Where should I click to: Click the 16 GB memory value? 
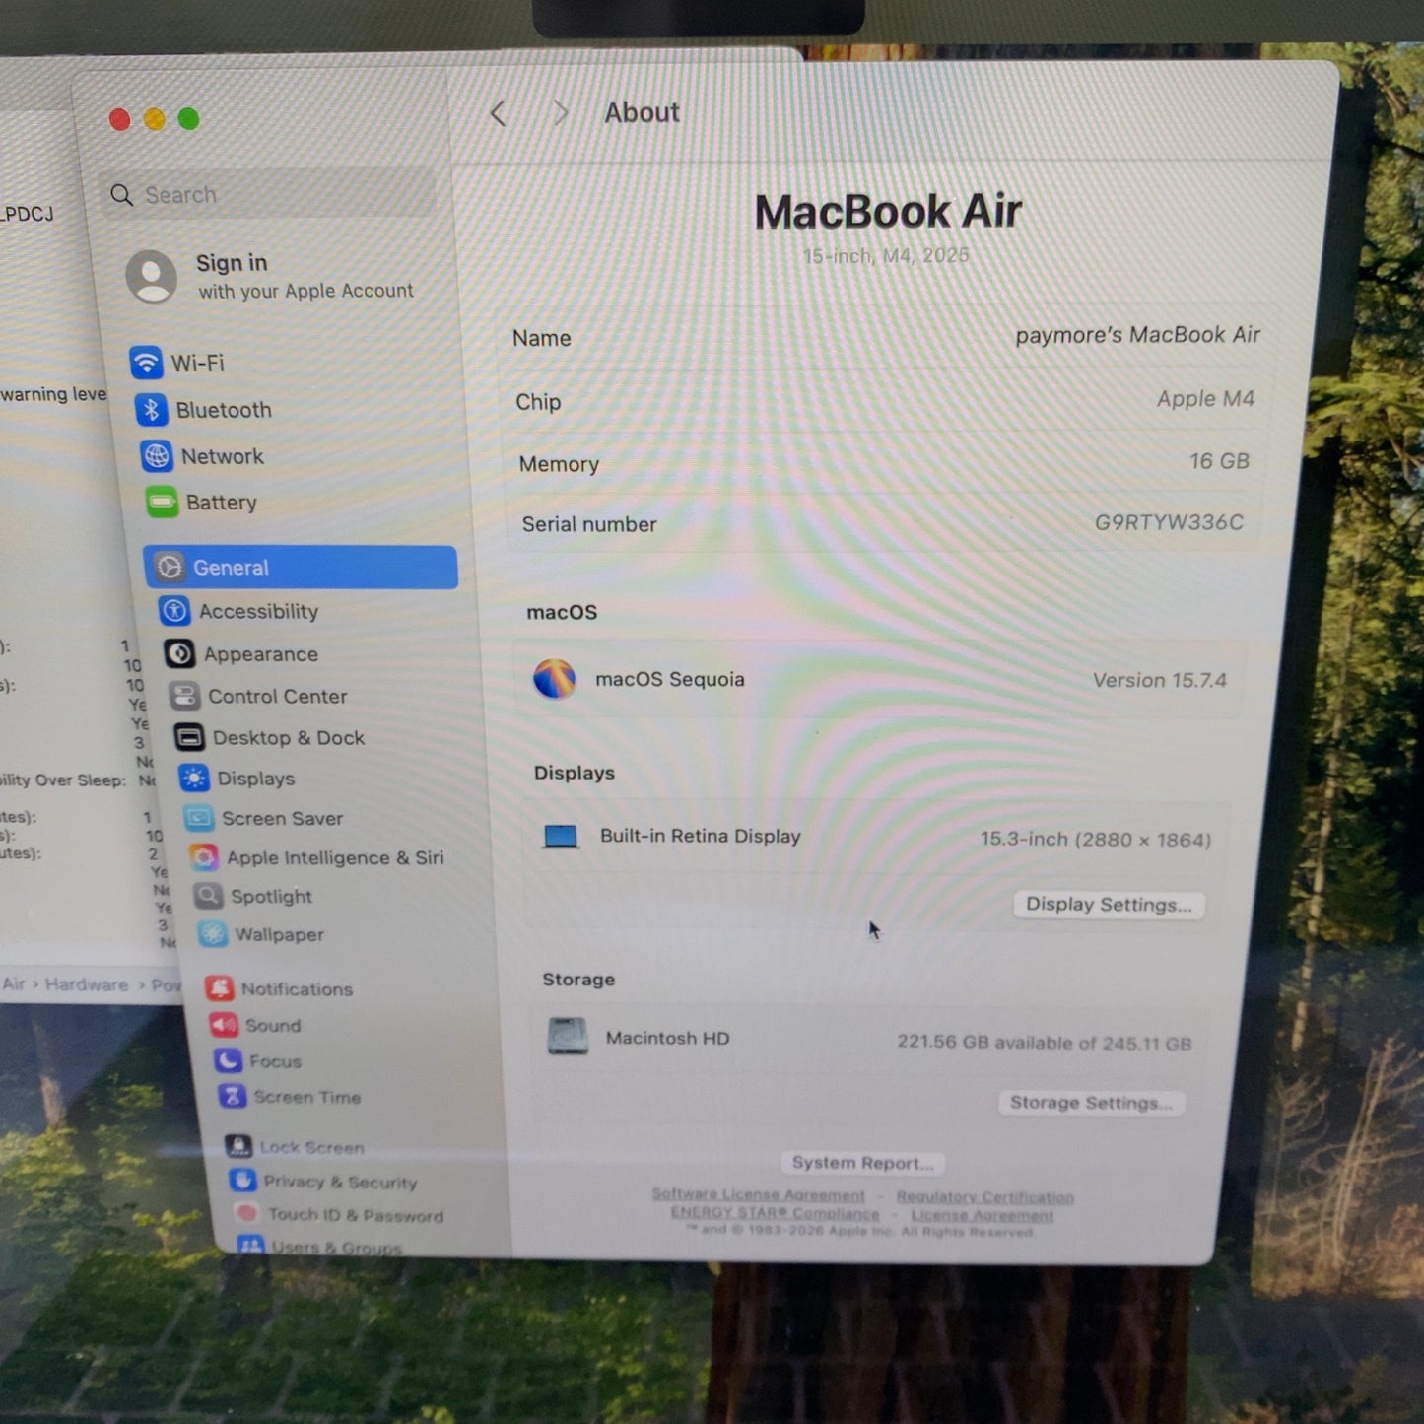pyautogui.click(x=1219, y=461)
